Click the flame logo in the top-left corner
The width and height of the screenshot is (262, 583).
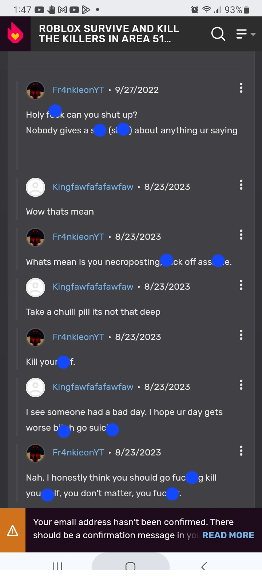15,34
